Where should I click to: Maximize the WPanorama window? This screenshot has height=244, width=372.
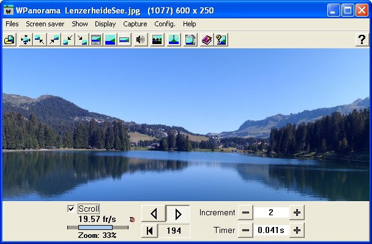point(348,10)
